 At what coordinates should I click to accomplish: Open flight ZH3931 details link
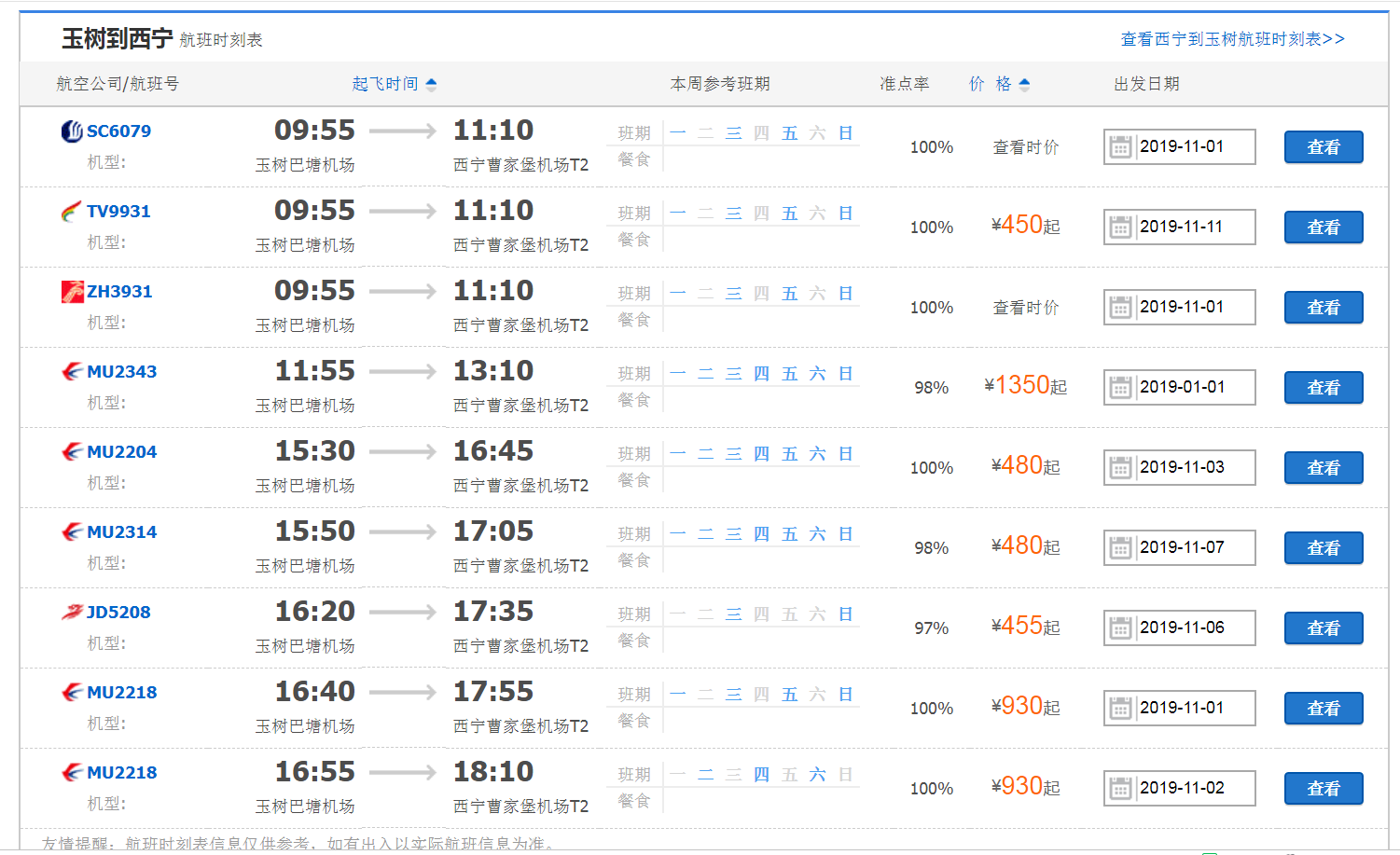[119, 292]
